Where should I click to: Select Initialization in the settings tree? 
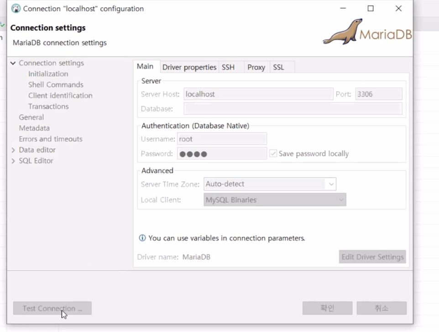click(48, 74)
